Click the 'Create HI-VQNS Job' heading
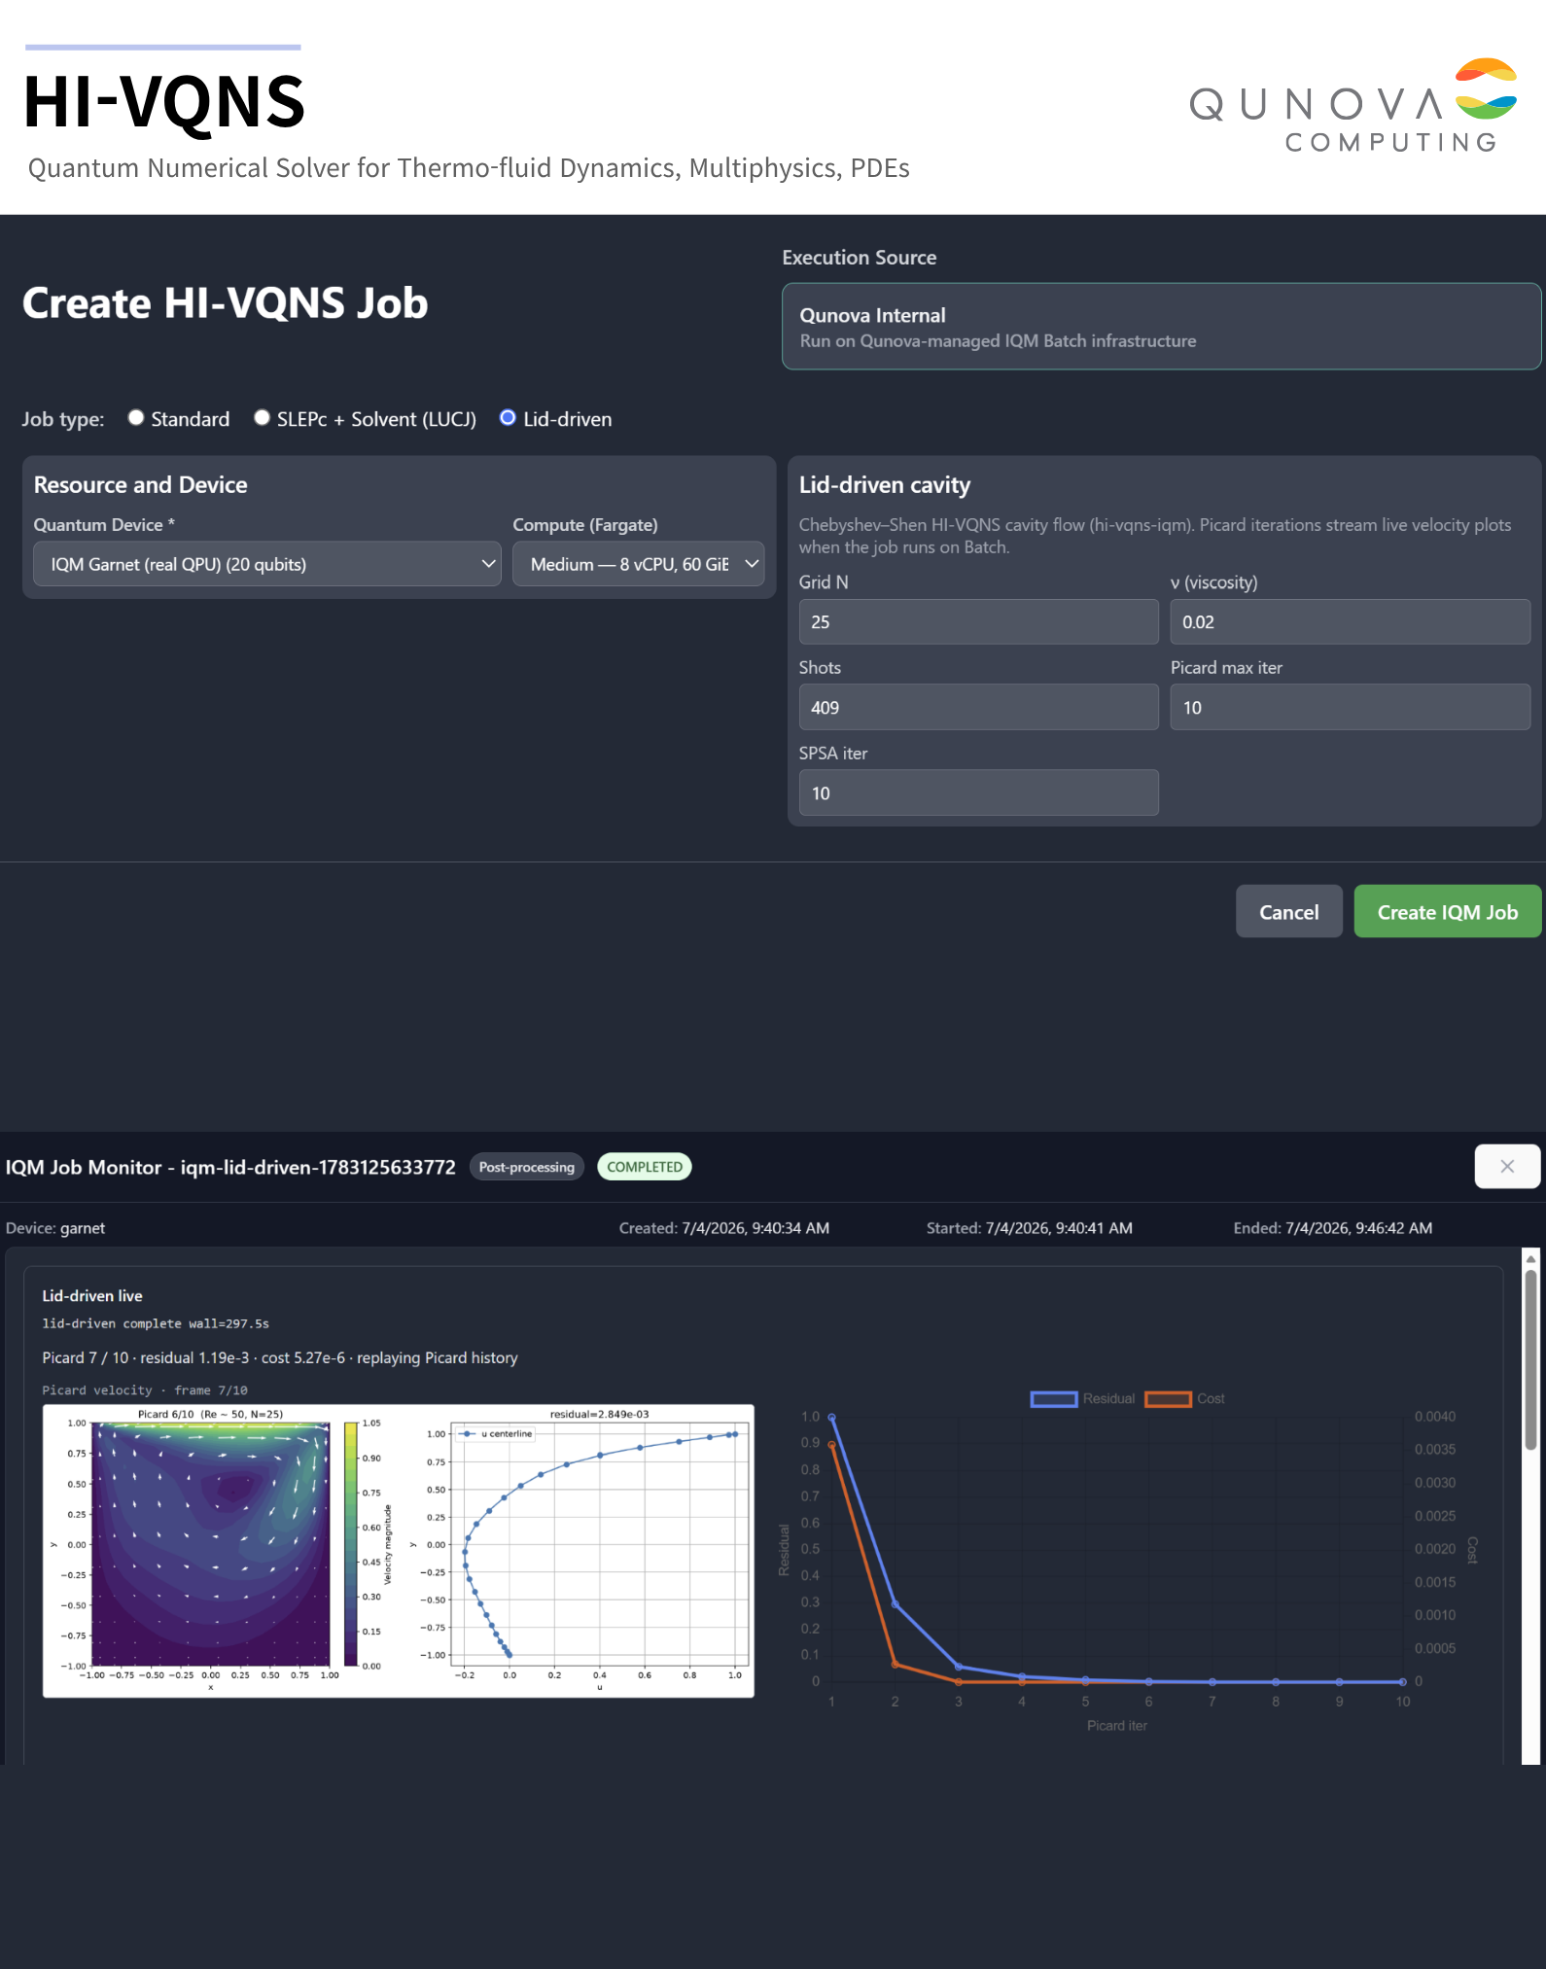Image resolution: width=1546 pixels, height=1969 pixels. tap(226, 303)
